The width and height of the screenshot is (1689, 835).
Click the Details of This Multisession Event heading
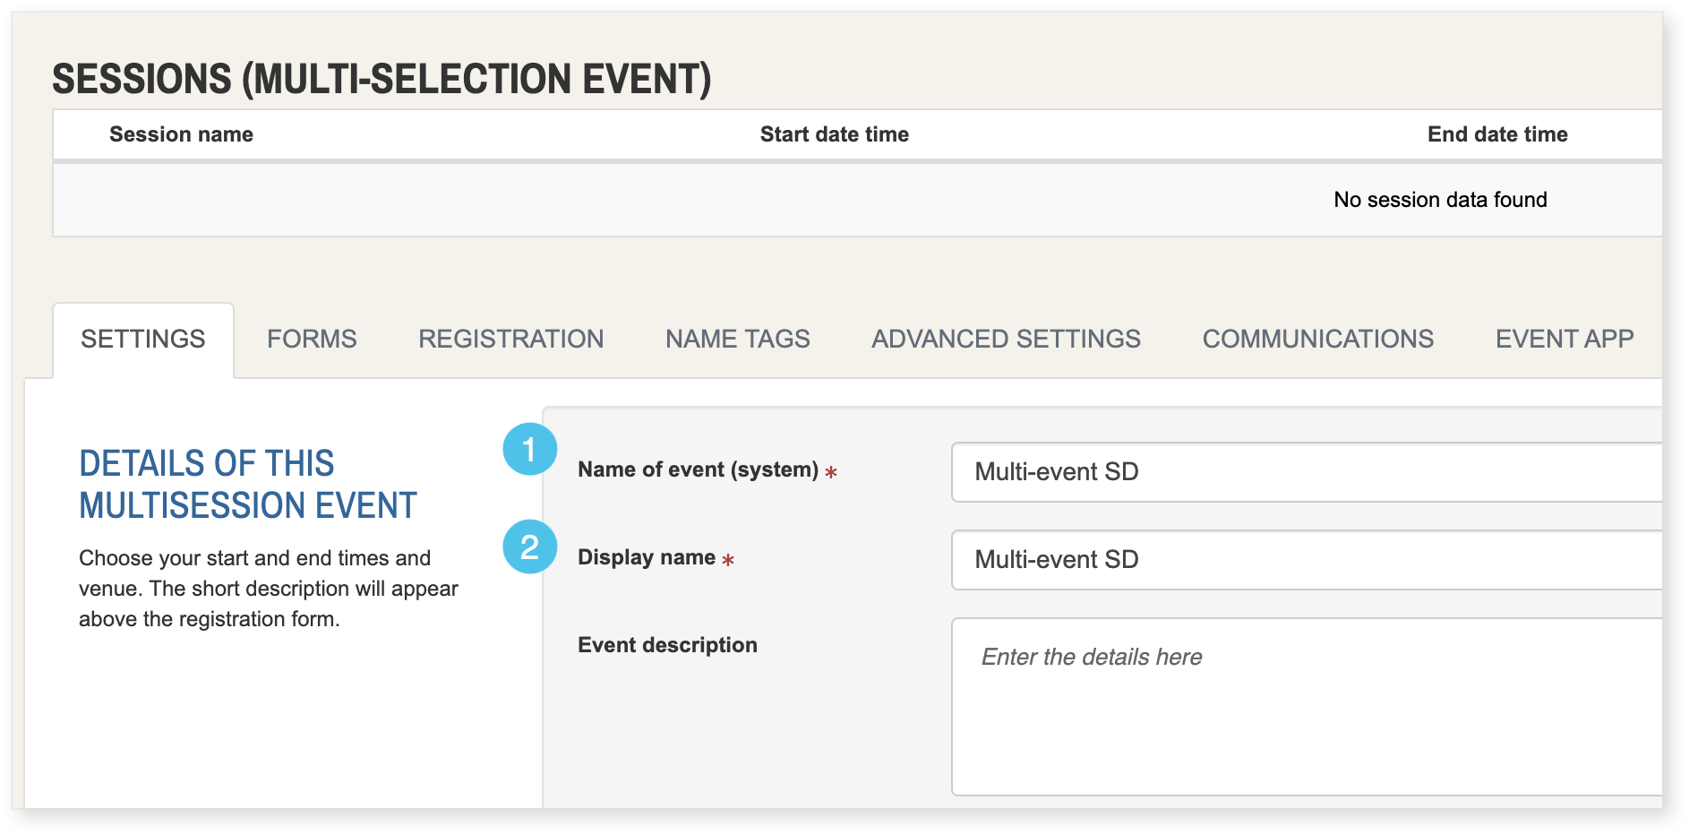click(x=248, y=485)
